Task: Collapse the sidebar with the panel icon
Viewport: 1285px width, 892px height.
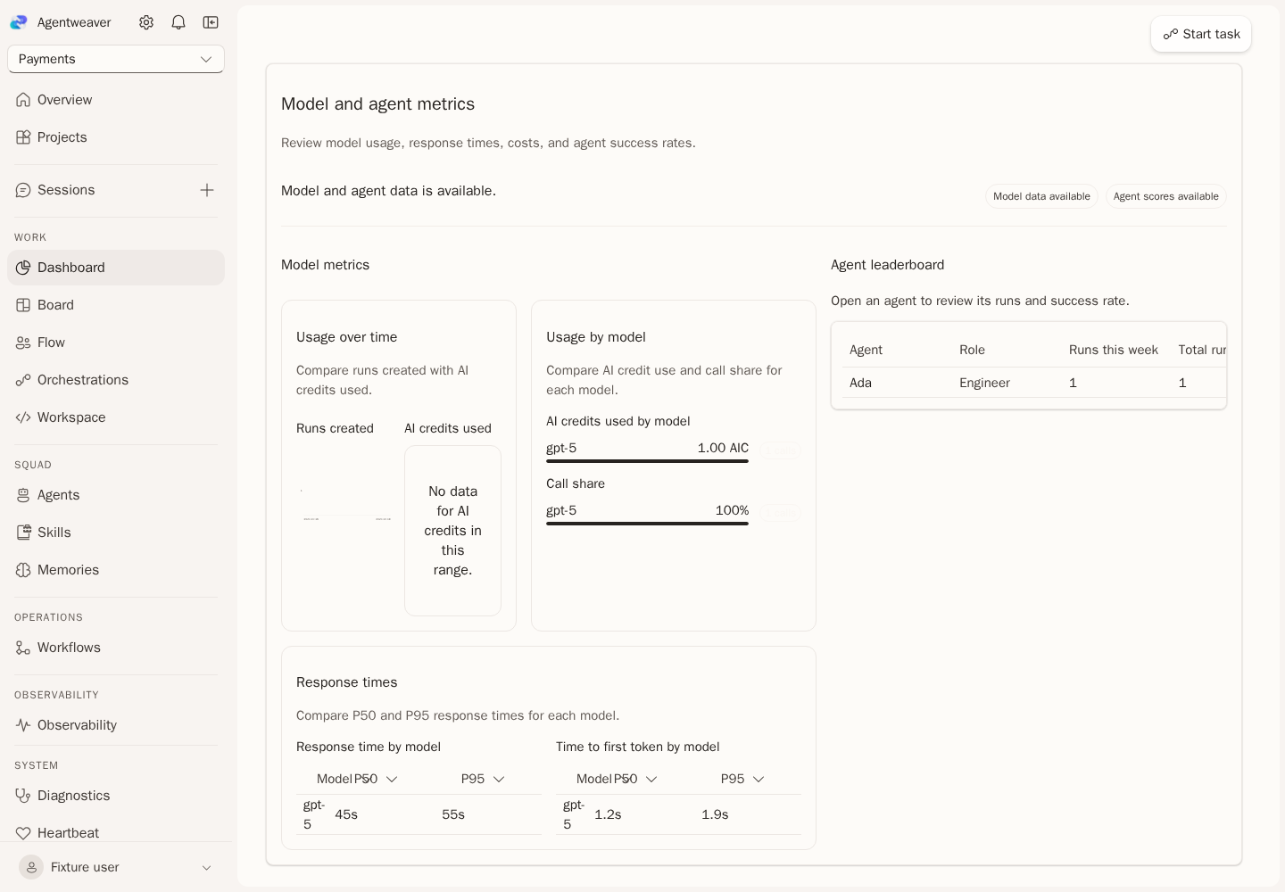Action: [211, 22]
